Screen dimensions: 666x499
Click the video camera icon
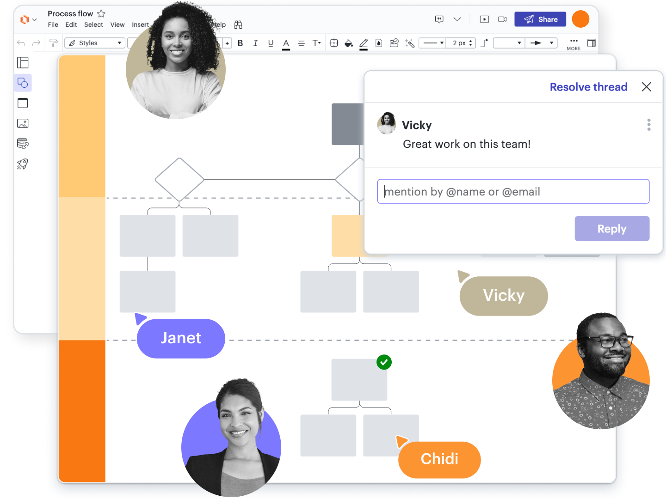502,19
